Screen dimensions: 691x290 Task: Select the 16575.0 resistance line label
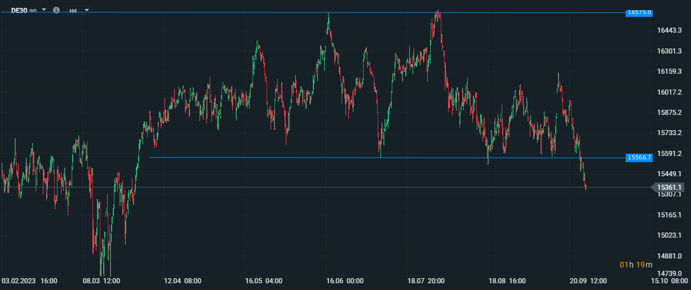point(639,12)
